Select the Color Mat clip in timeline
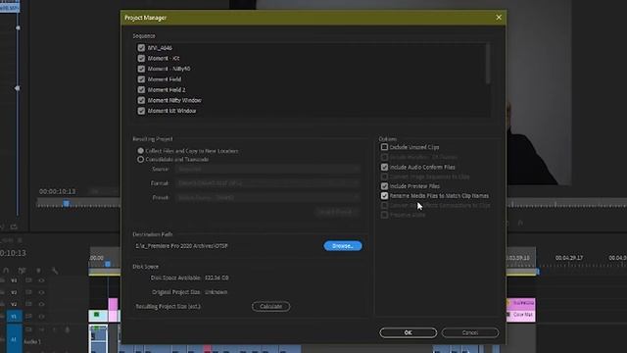This screenshot has width=627, height=353. click(521, 315)
